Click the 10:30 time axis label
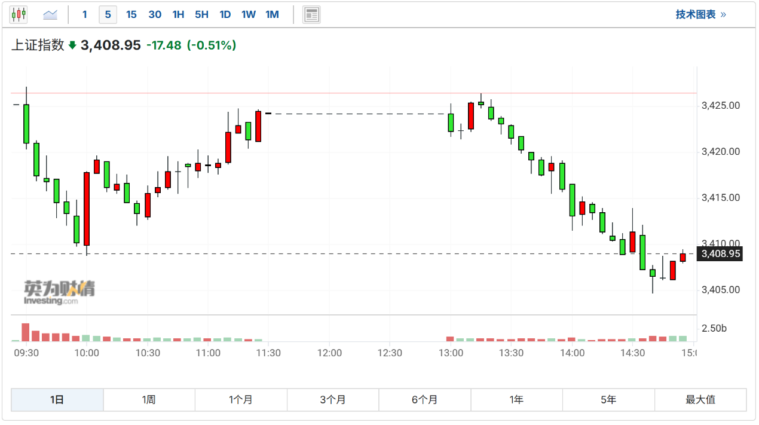The image size is (759, 425). (x=148, y=353)
